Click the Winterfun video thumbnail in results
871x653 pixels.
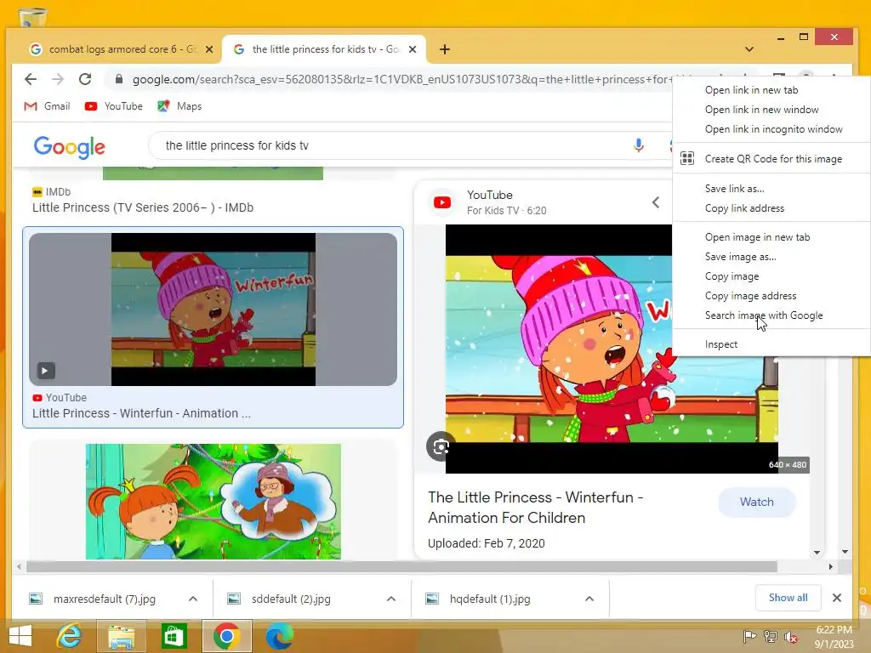[x=213, y=309]
